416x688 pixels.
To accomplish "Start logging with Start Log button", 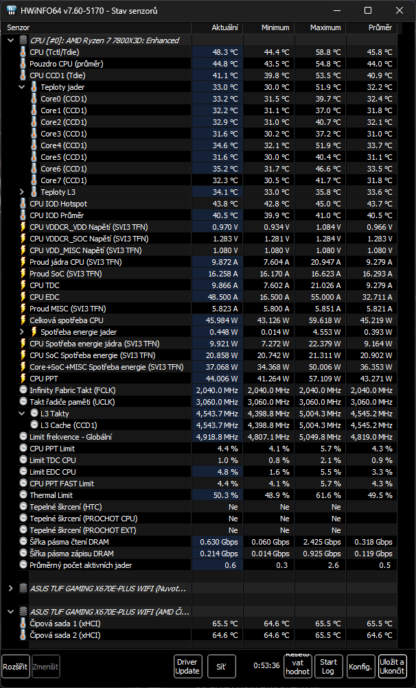I will pos(328,667).
